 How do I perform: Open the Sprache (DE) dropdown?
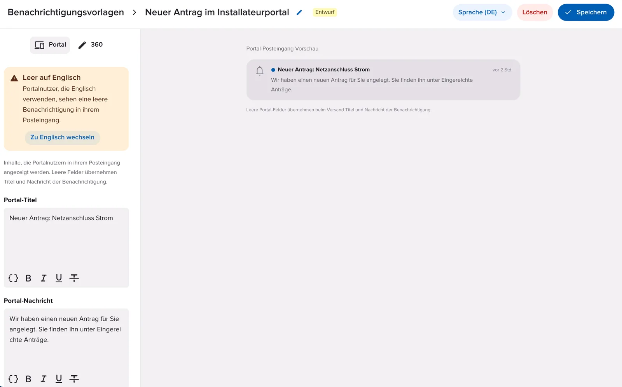click(482, 12)
